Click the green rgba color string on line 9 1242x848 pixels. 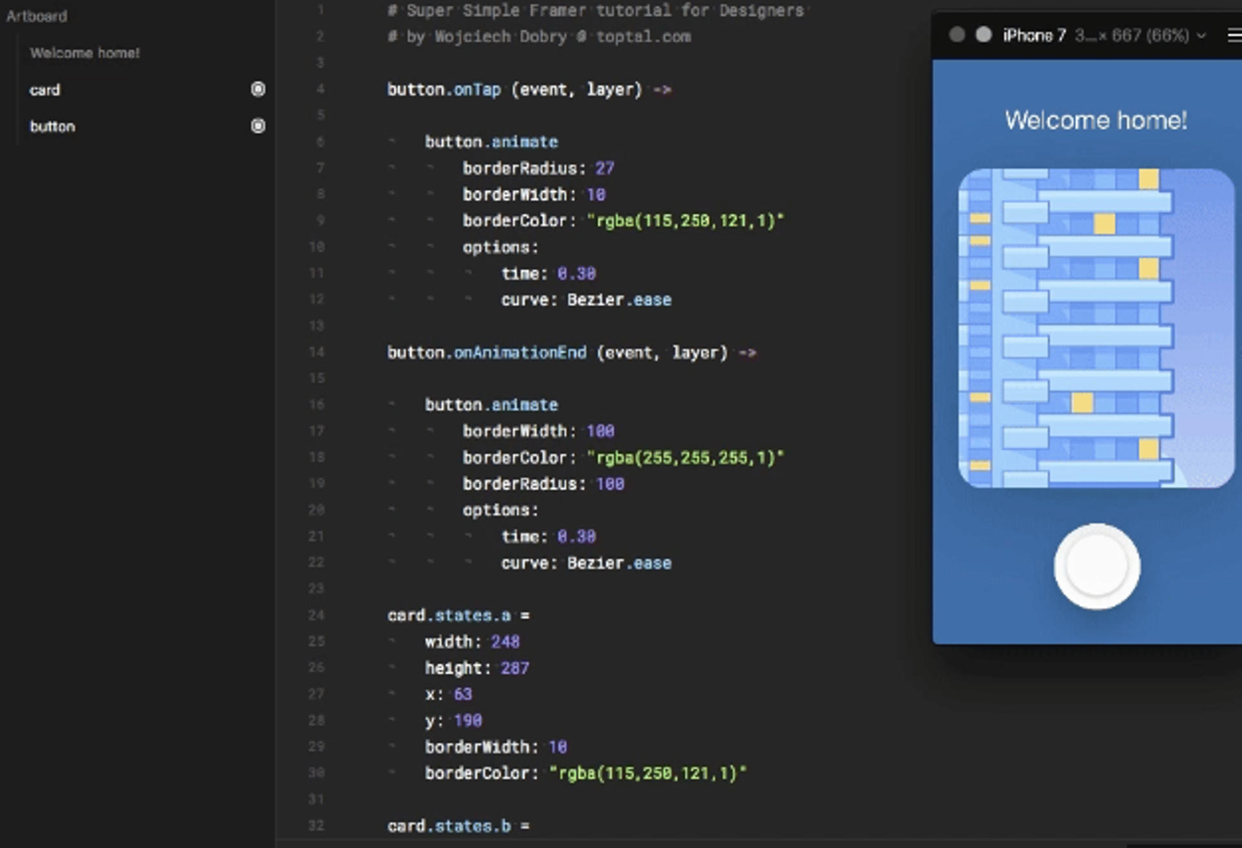[x=684, y=221]
